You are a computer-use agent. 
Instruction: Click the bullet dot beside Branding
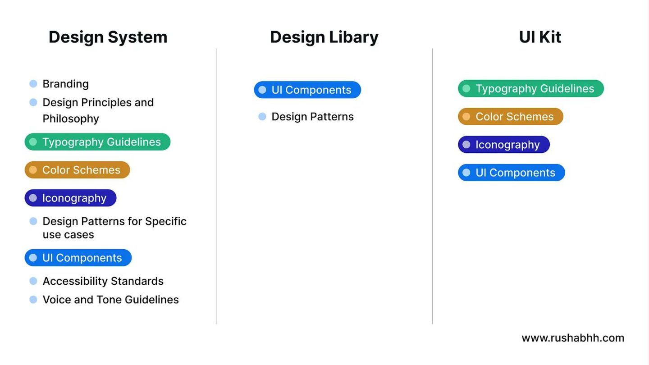(x=33, y=84)
